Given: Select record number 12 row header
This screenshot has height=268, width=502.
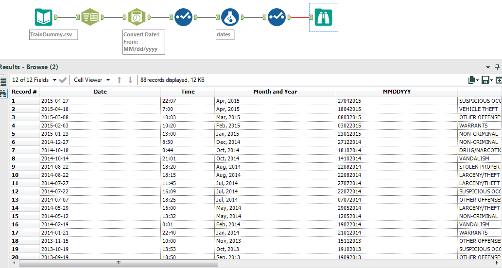Looking at the screenshot, I should click(x=25, y=191).
